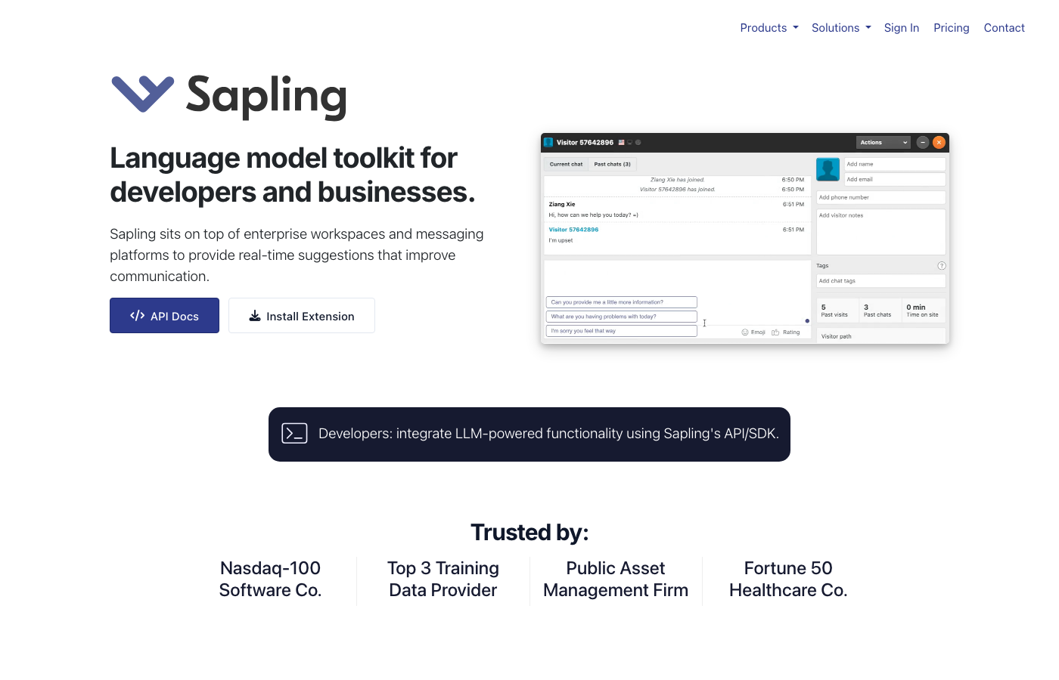Click the chat demo screenshot image
This screenshot has width=1059, height=680.
tap(745, 239)
